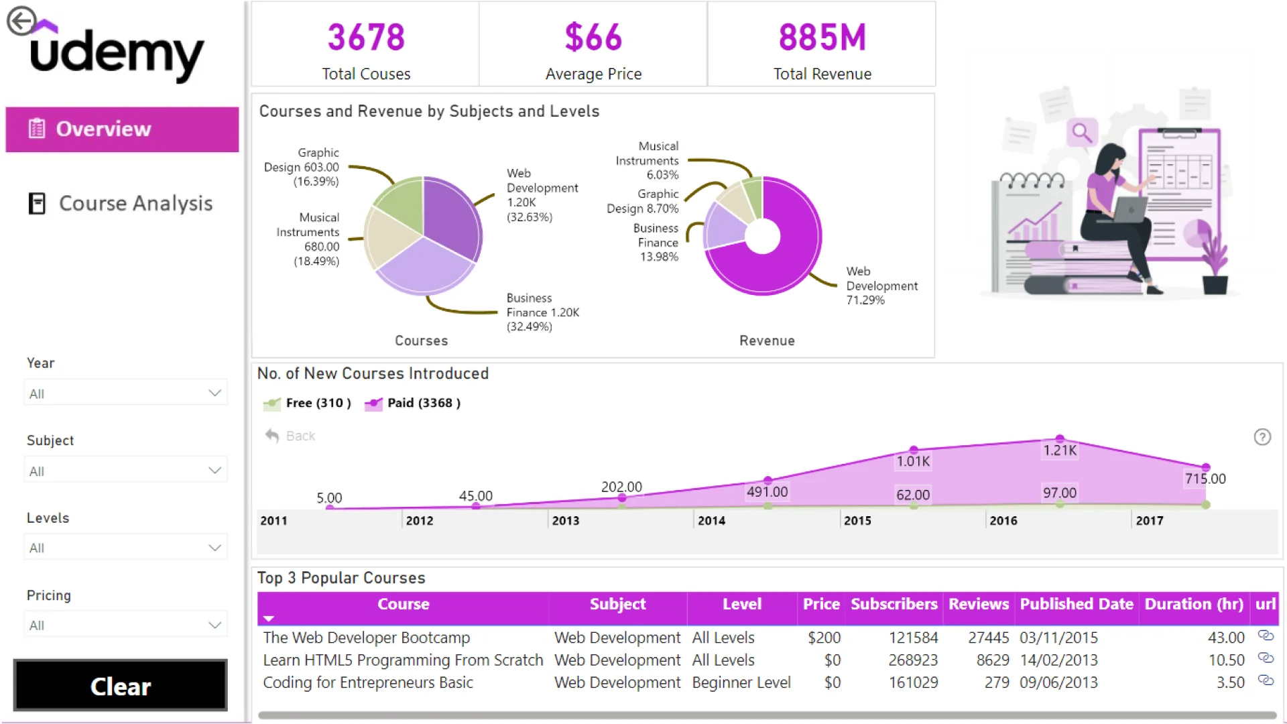The height and width of the screenshot is (724, 1287).
Task: Select the Web Development slice in Courses pie
Action: pyautogui.click(x=452, y=218)
